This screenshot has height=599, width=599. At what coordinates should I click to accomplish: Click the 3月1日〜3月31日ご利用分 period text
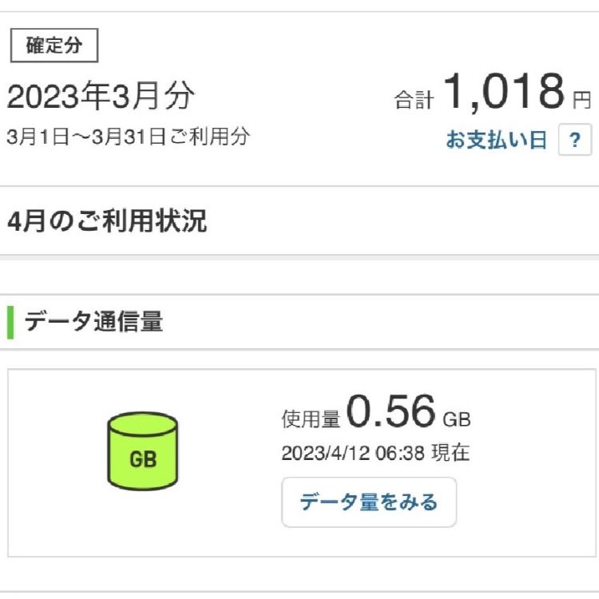tap(129, 137)
